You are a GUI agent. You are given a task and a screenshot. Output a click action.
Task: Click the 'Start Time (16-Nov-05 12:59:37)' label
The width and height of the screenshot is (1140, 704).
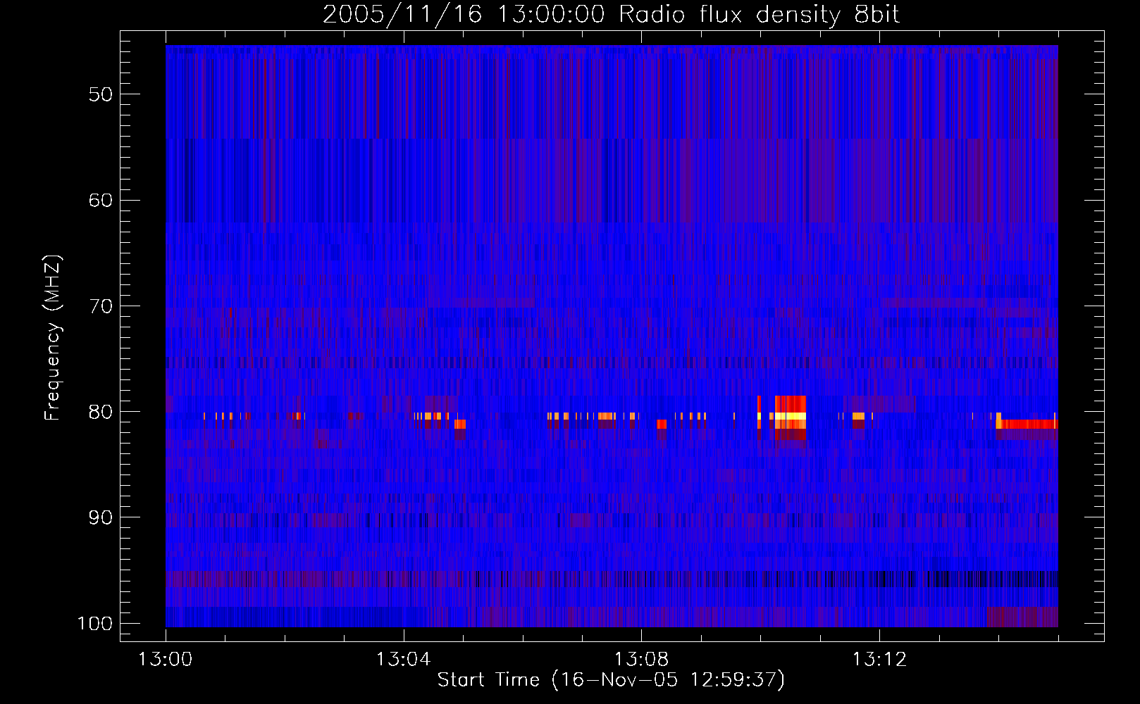pyautogui.click(x=611, y=680)
